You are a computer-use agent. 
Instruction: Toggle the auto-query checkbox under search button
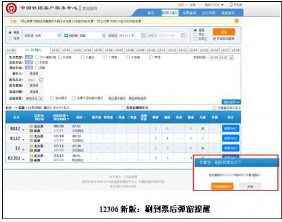[214, 38]
